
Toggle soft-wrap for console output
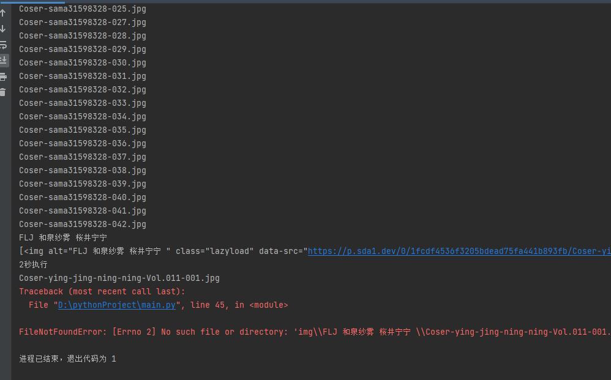(x=4, y=45)
